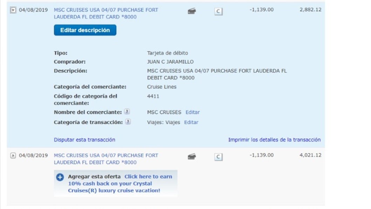Image resolution: width=371 pixels, height=209 pixels.
Task: Open second MSC CRUISES USA transaction title link
Action: pos(106,159)
